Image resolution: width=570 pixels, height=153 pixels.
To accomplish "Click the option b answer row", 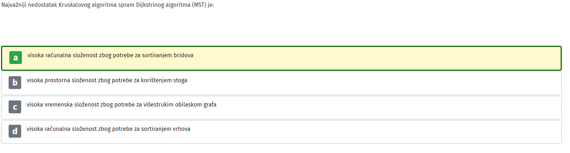I will [281, 83].
